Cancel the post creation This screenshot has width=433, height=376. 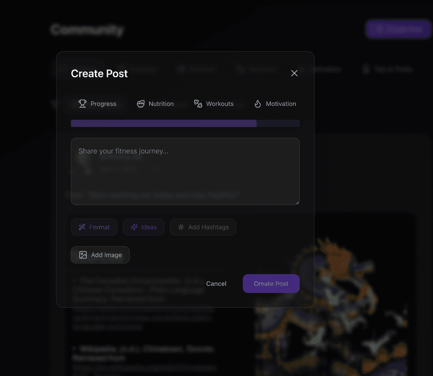tap(216, 283)
